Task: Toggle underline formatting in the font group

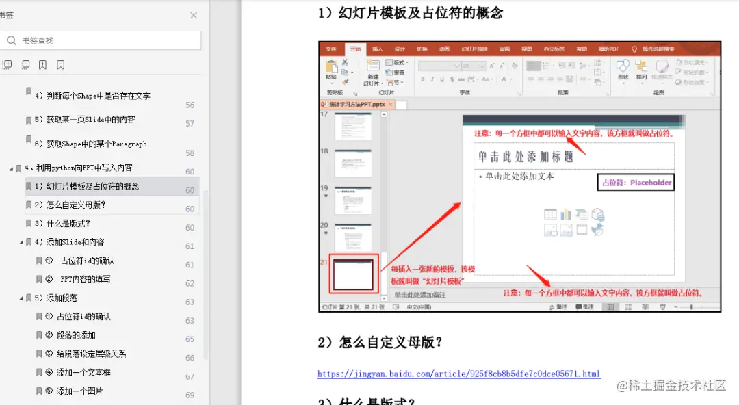Action: (x=441, y=79)
